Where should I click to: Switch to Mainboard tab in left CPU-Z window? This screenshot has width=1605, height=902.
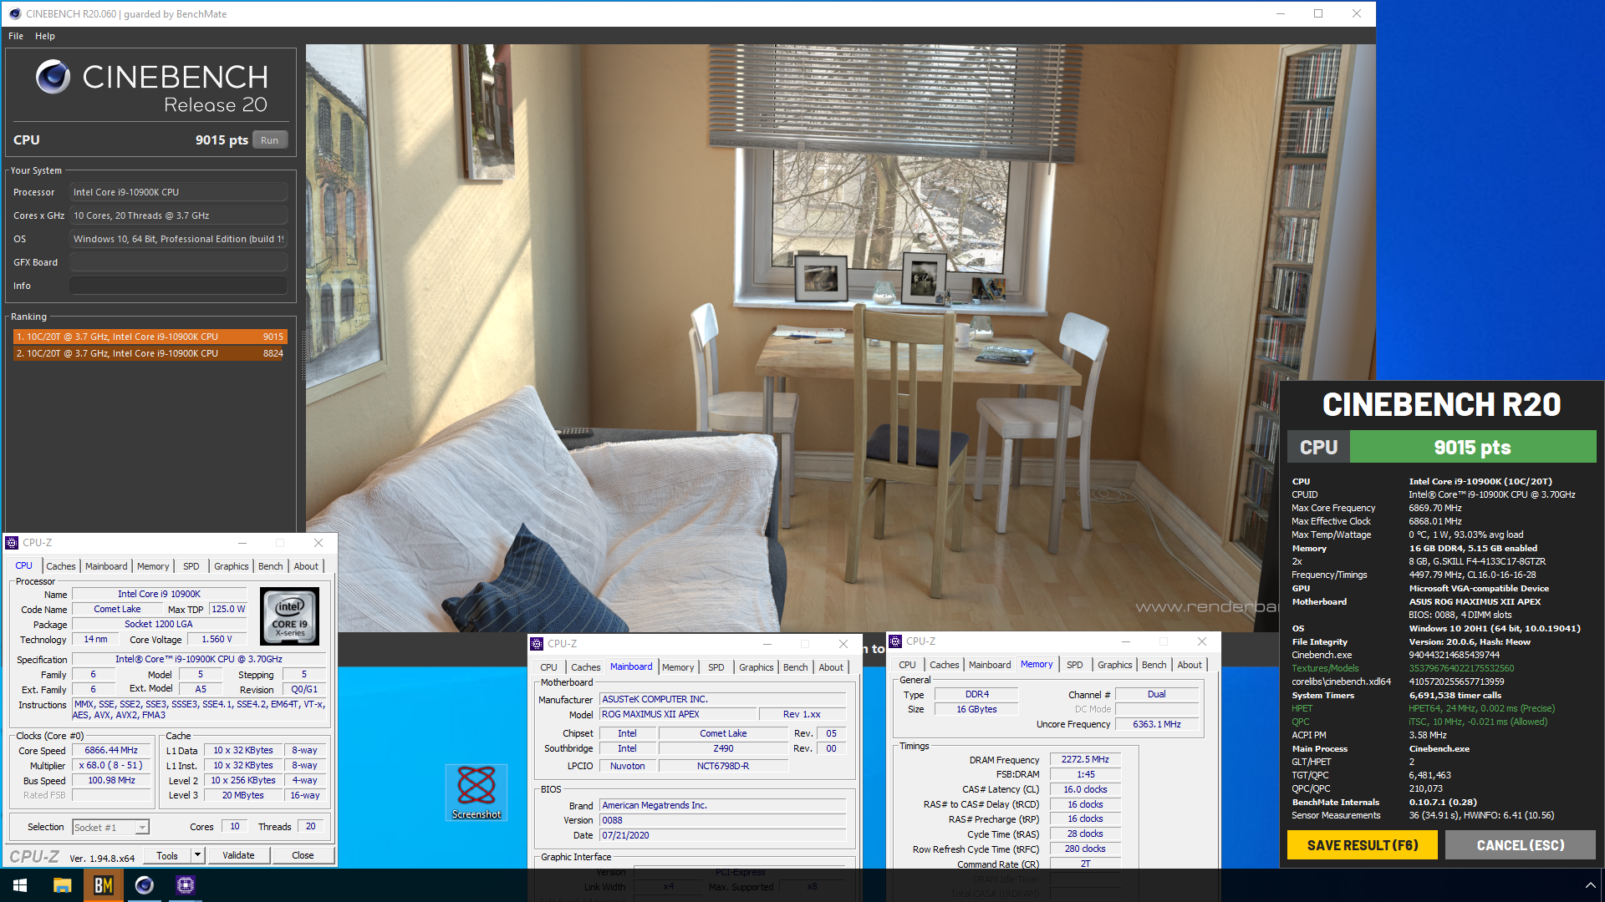pyautogui.click(x=106, y=566)
